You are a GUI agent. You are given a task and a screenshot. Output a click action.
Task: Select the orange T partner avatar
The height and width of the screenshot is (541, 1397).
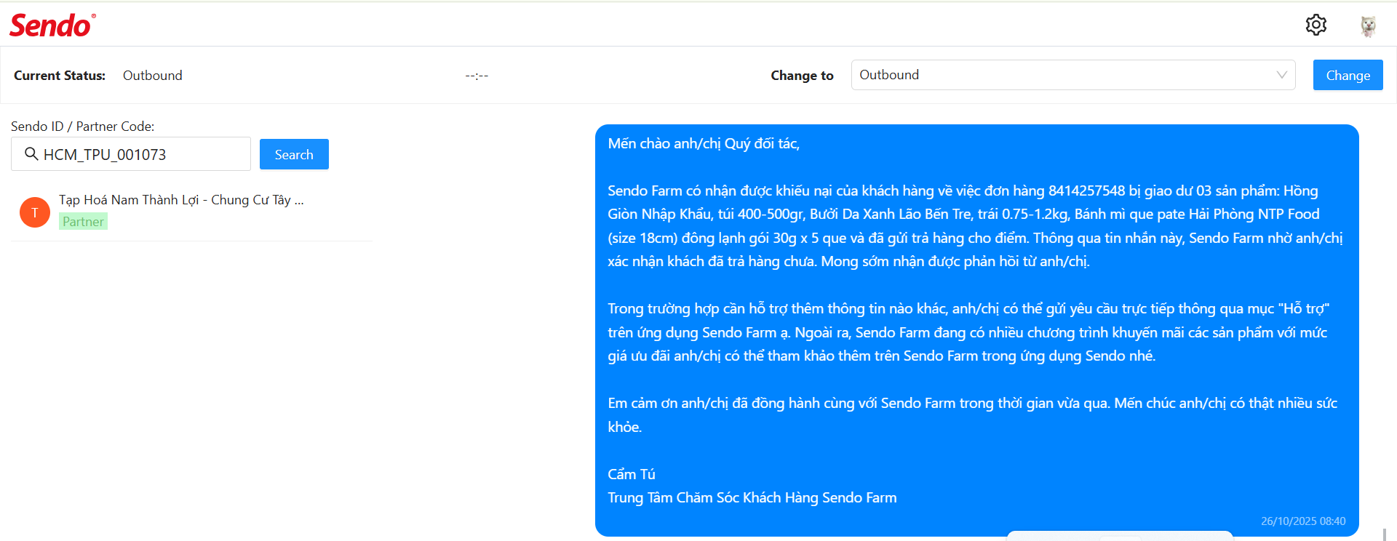click(x=35, y=212)
